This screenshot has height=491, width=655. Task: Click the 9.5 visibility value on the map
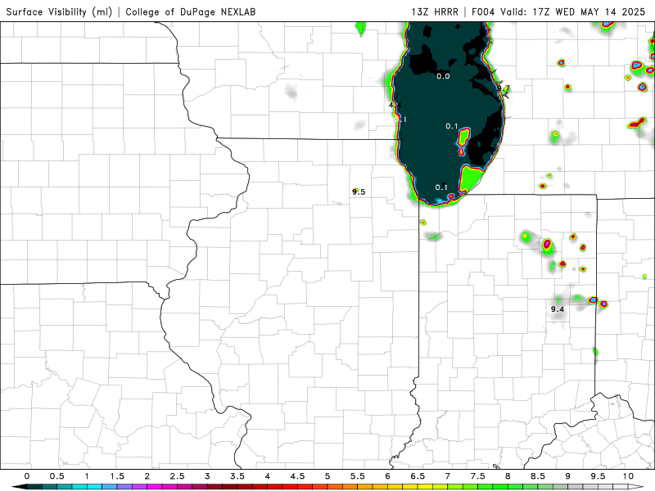359,192
